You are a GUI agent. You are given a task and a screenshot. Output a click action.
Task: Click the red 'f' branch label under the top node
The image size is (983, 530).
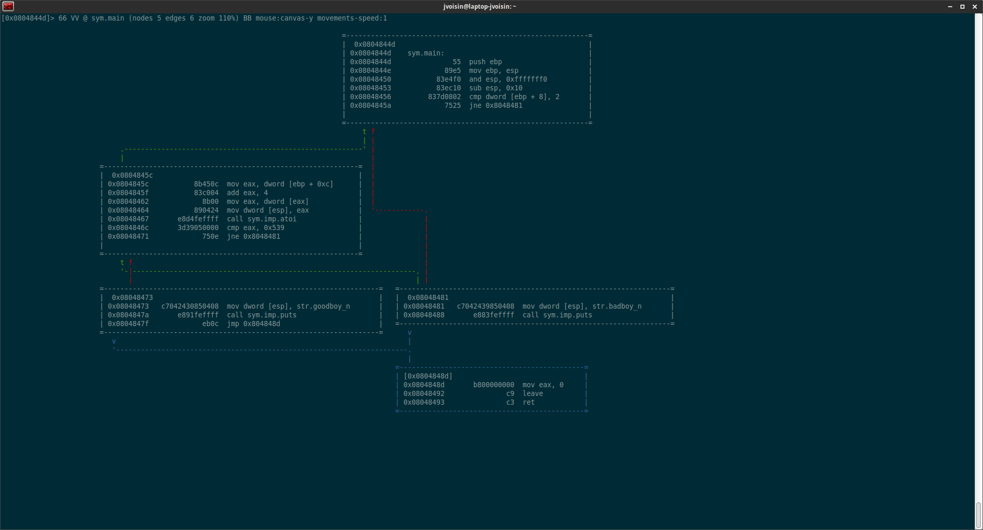373,131
